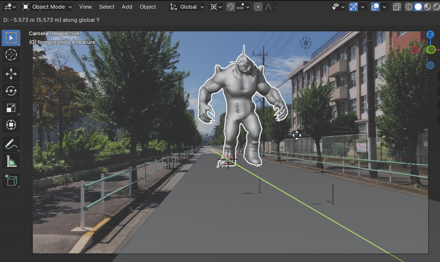Click the blue Z axis gizmo
440x262 pixels.
[430, 34]
